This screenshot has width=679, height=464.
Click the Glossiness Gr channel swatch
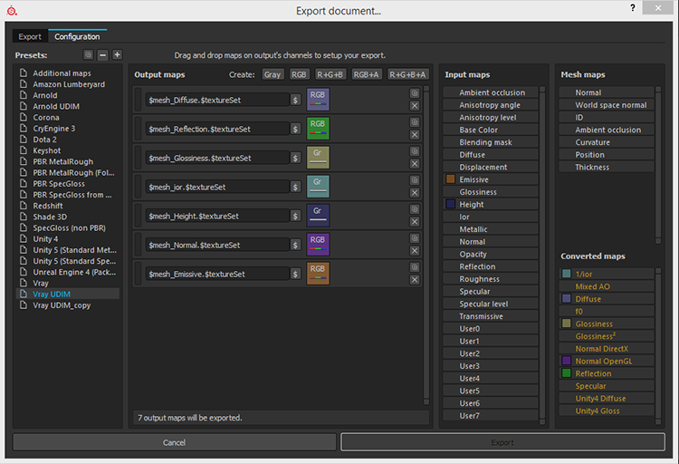[x=318, y=158]
